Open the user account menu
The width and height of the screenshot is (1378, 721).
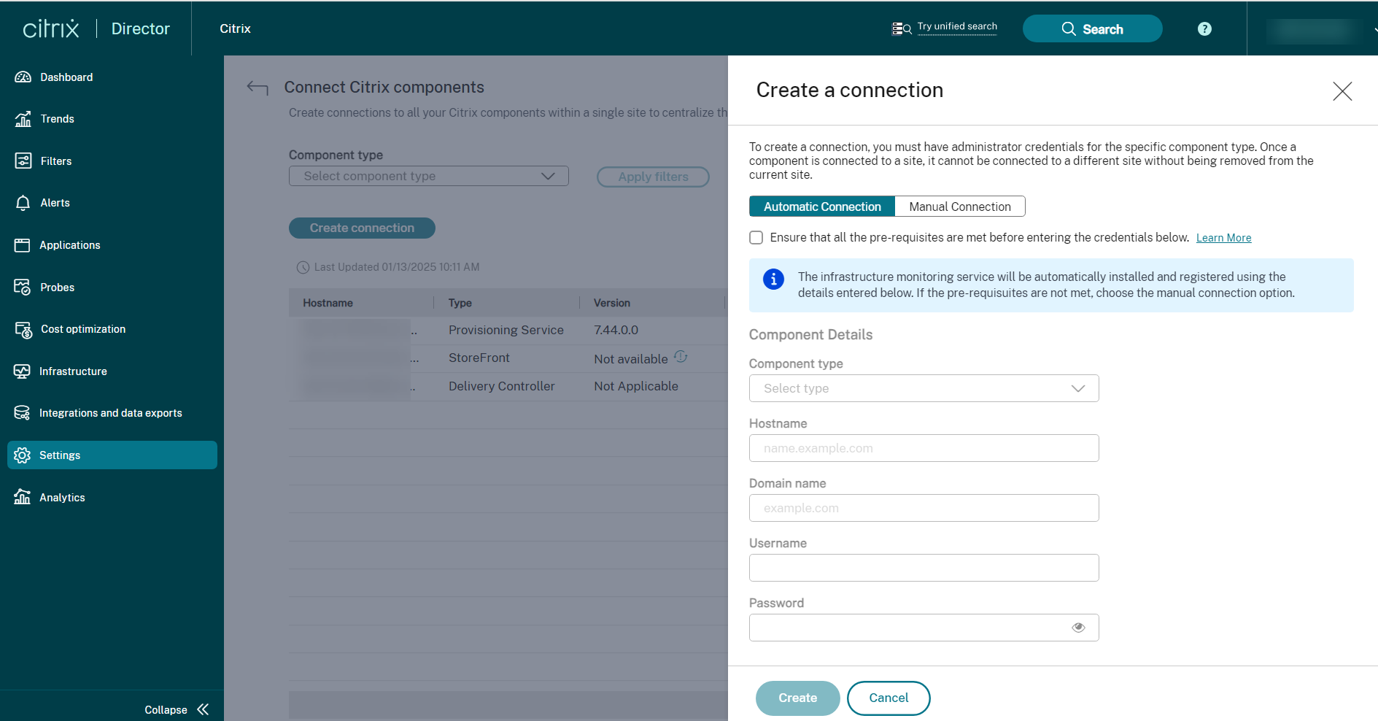[1313, 29]
